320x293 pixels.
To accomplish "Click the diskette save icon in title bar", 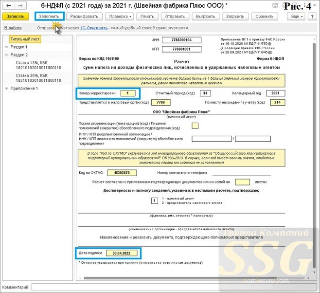I will coord(275,5).
